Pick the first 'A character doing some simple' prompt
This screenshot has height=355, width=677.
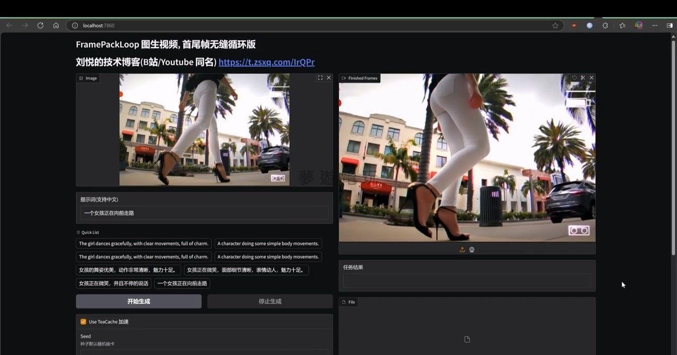click(268, 244)
